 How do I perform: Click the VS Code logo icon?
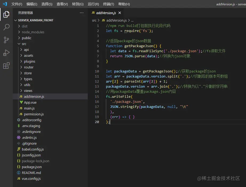pyautogui.click(x=5, y=4)
